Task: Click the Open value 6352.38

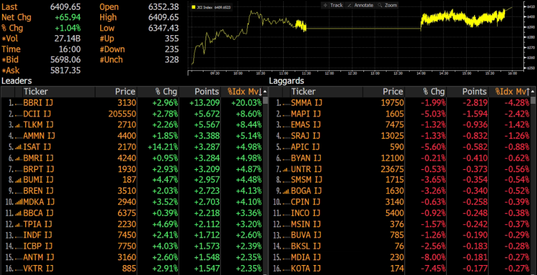Action: pyautogui.click(x=164, y=7)
